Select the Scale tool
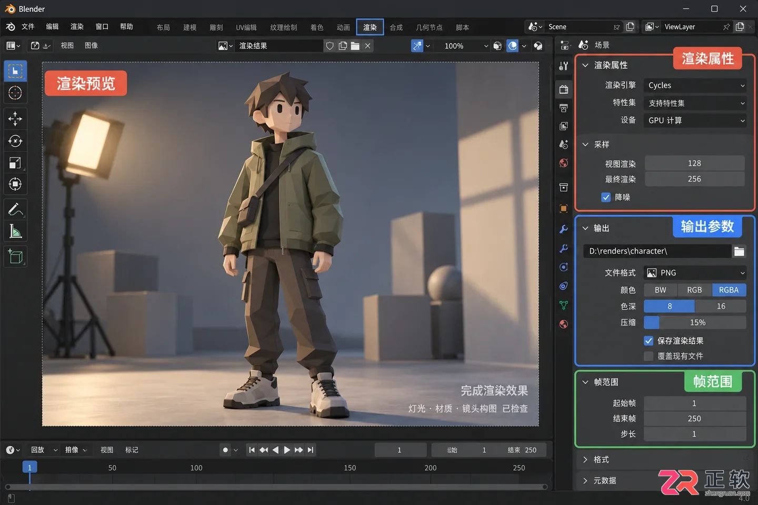This screenshot has height=505, width=758. click(x=15, y=163)
